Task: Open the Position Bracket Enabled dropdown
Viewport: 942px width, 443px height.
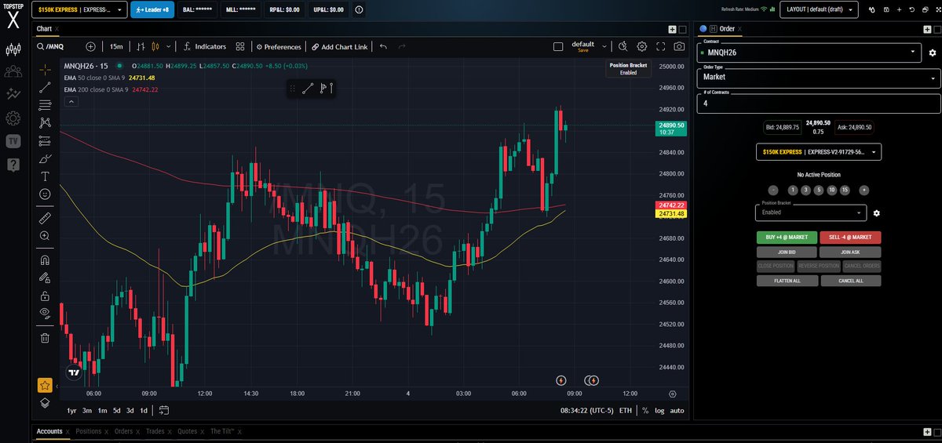Action: point(810,212)
